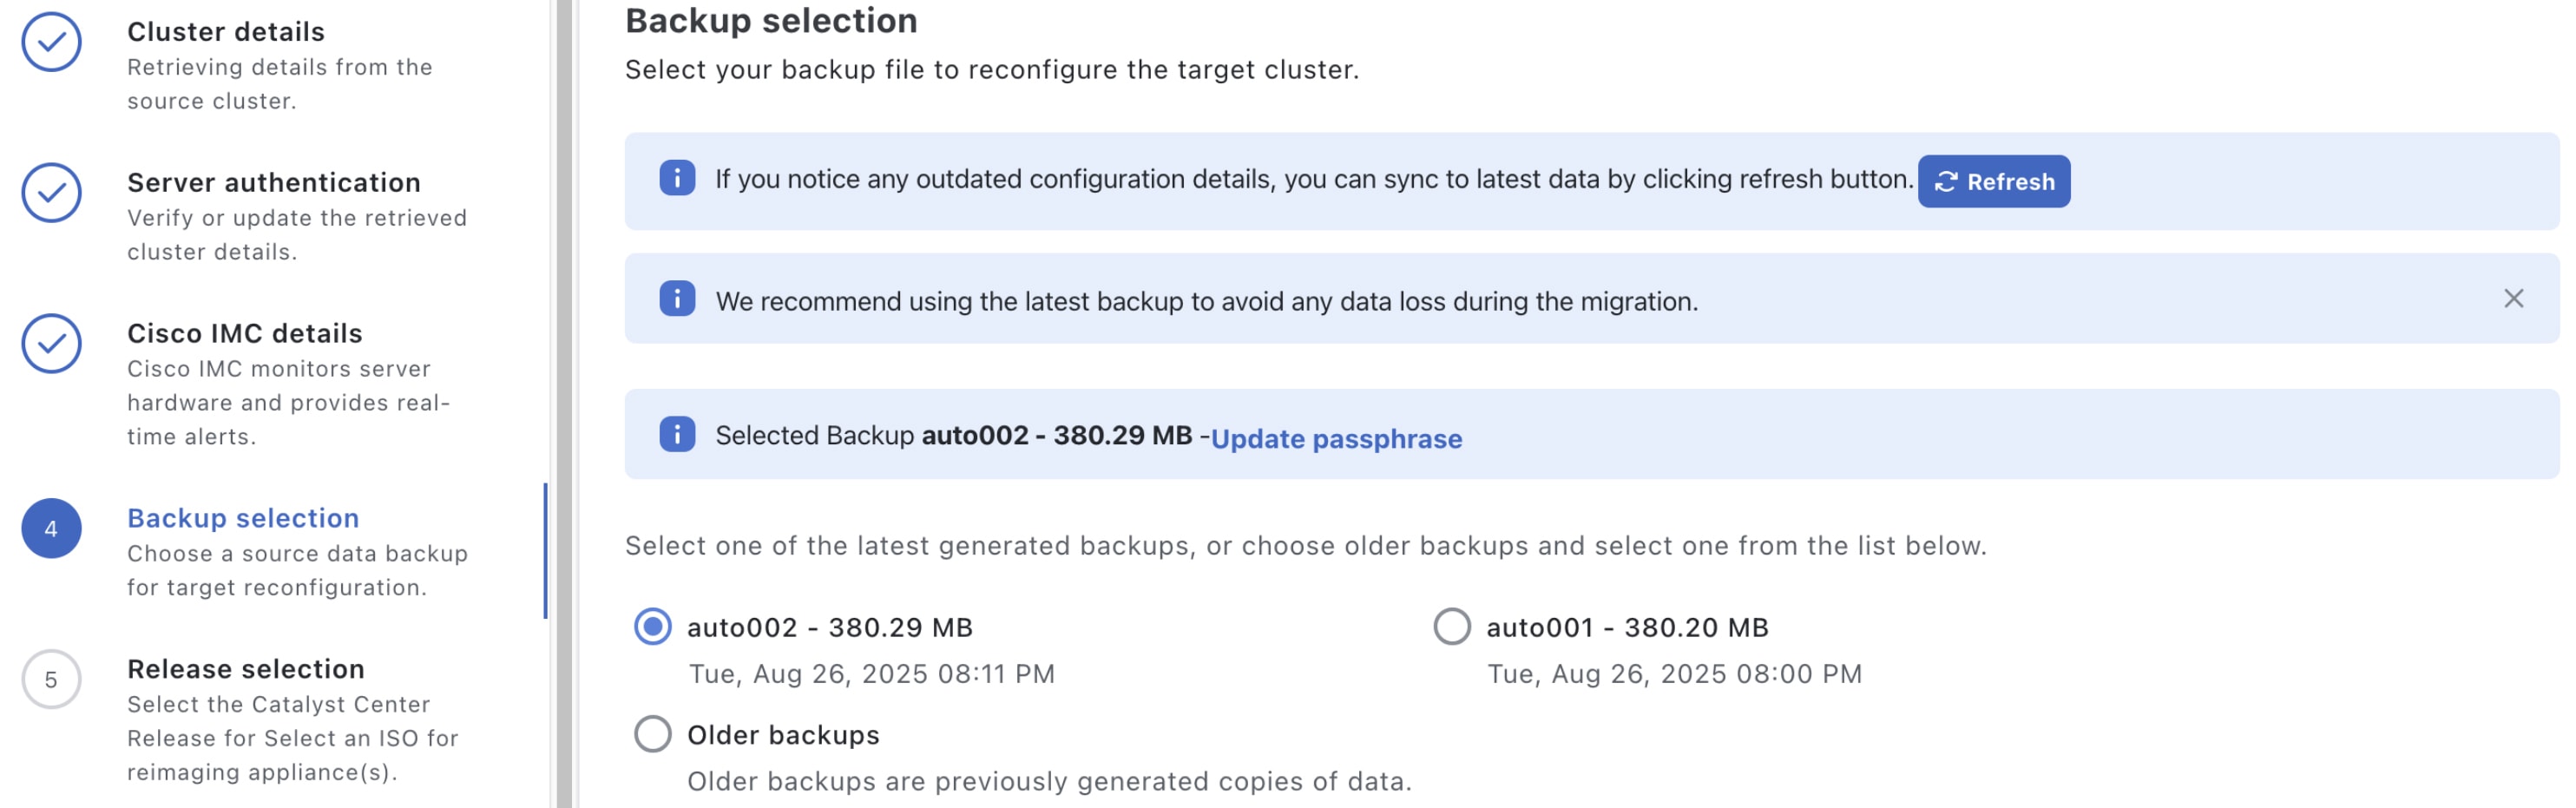Click the Cluster details completed checkmark icon

(51, 42)
